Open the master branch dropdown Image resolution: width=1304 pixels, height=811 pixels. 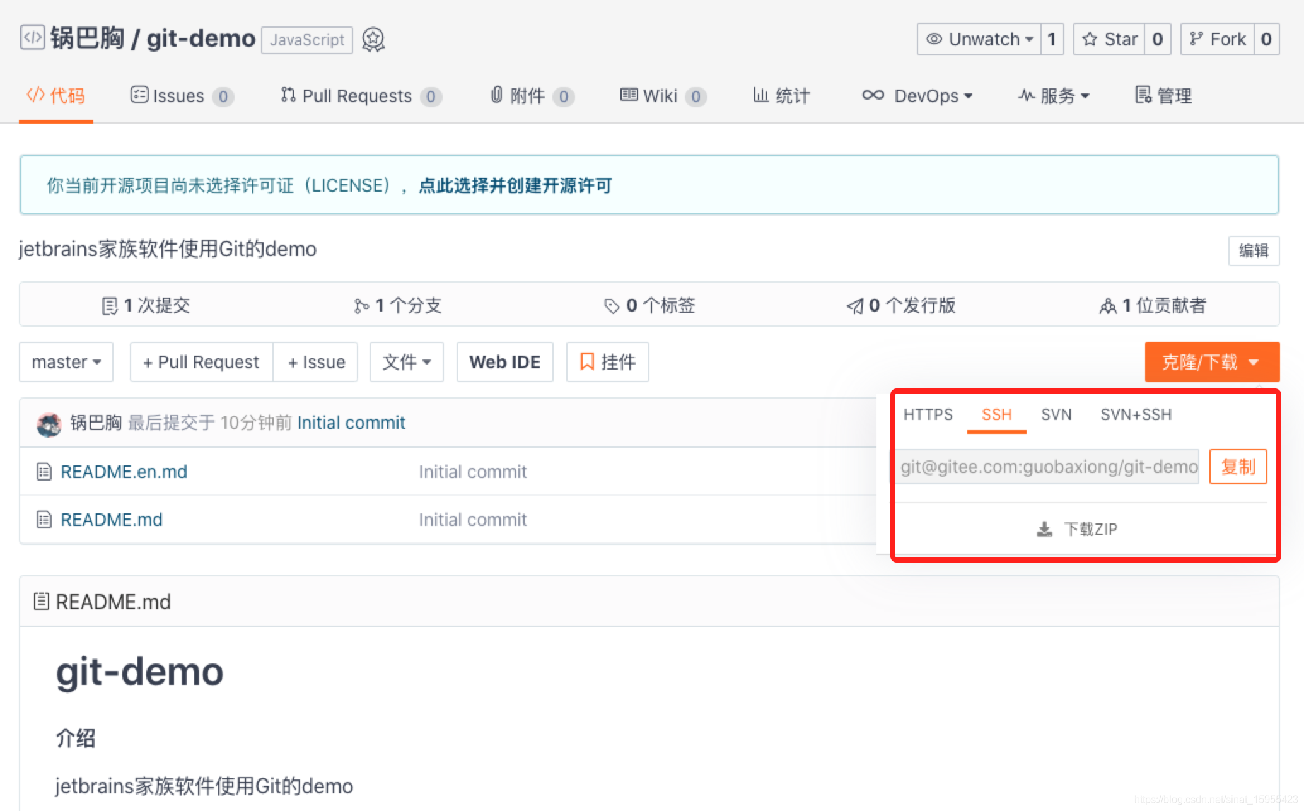click(66, 362)
